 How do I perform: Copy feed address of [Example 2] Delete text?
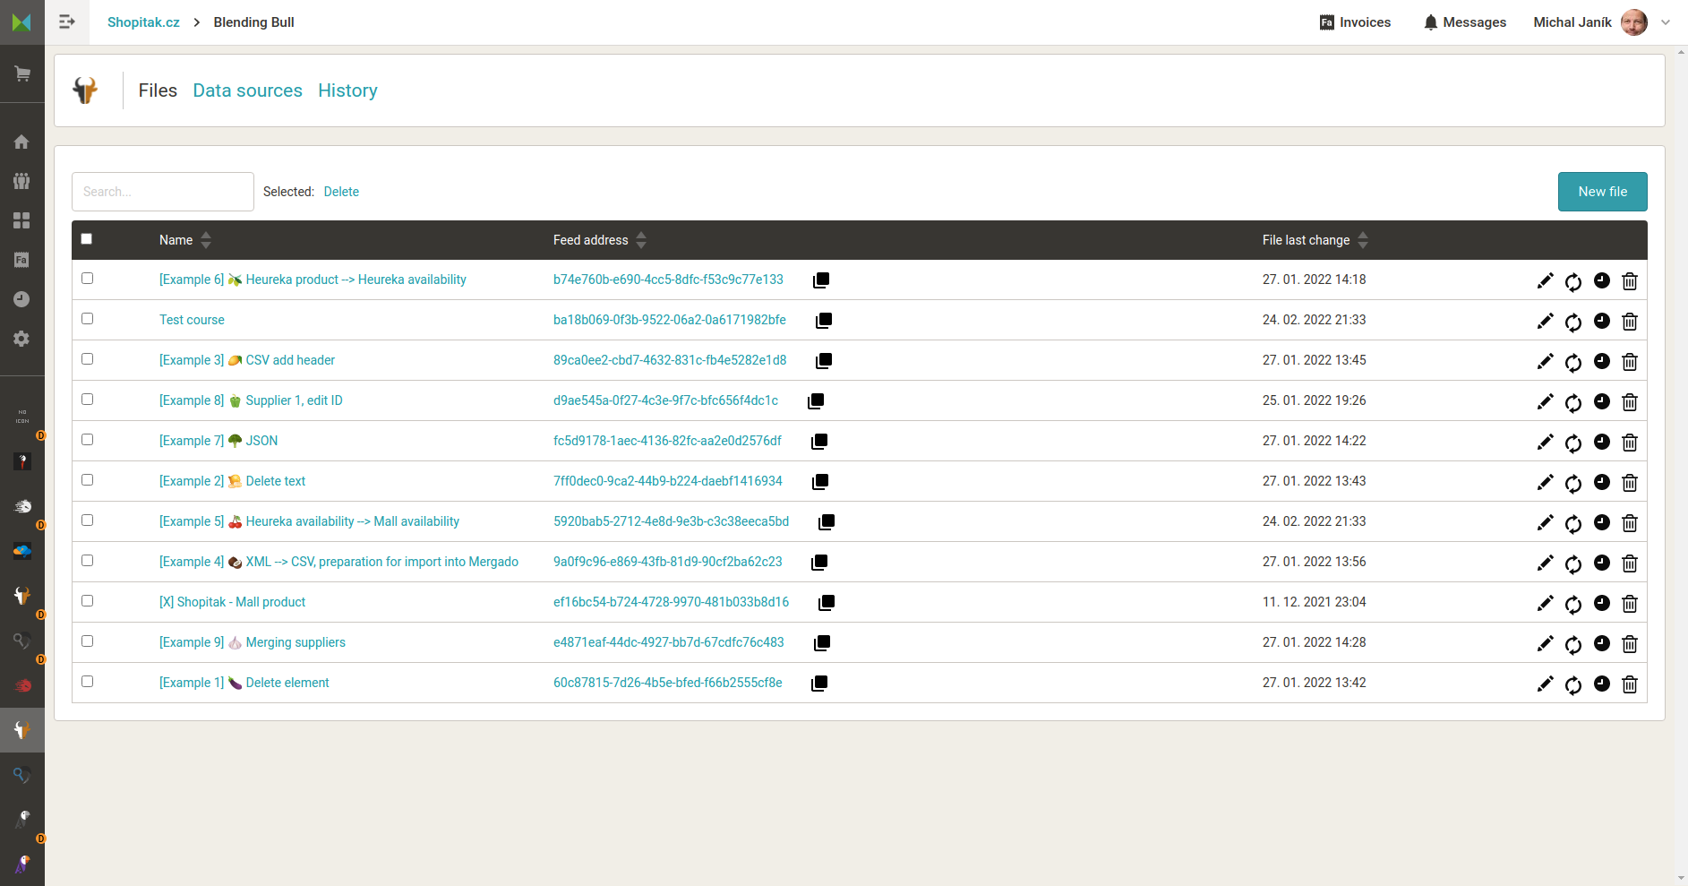[820, 482]
